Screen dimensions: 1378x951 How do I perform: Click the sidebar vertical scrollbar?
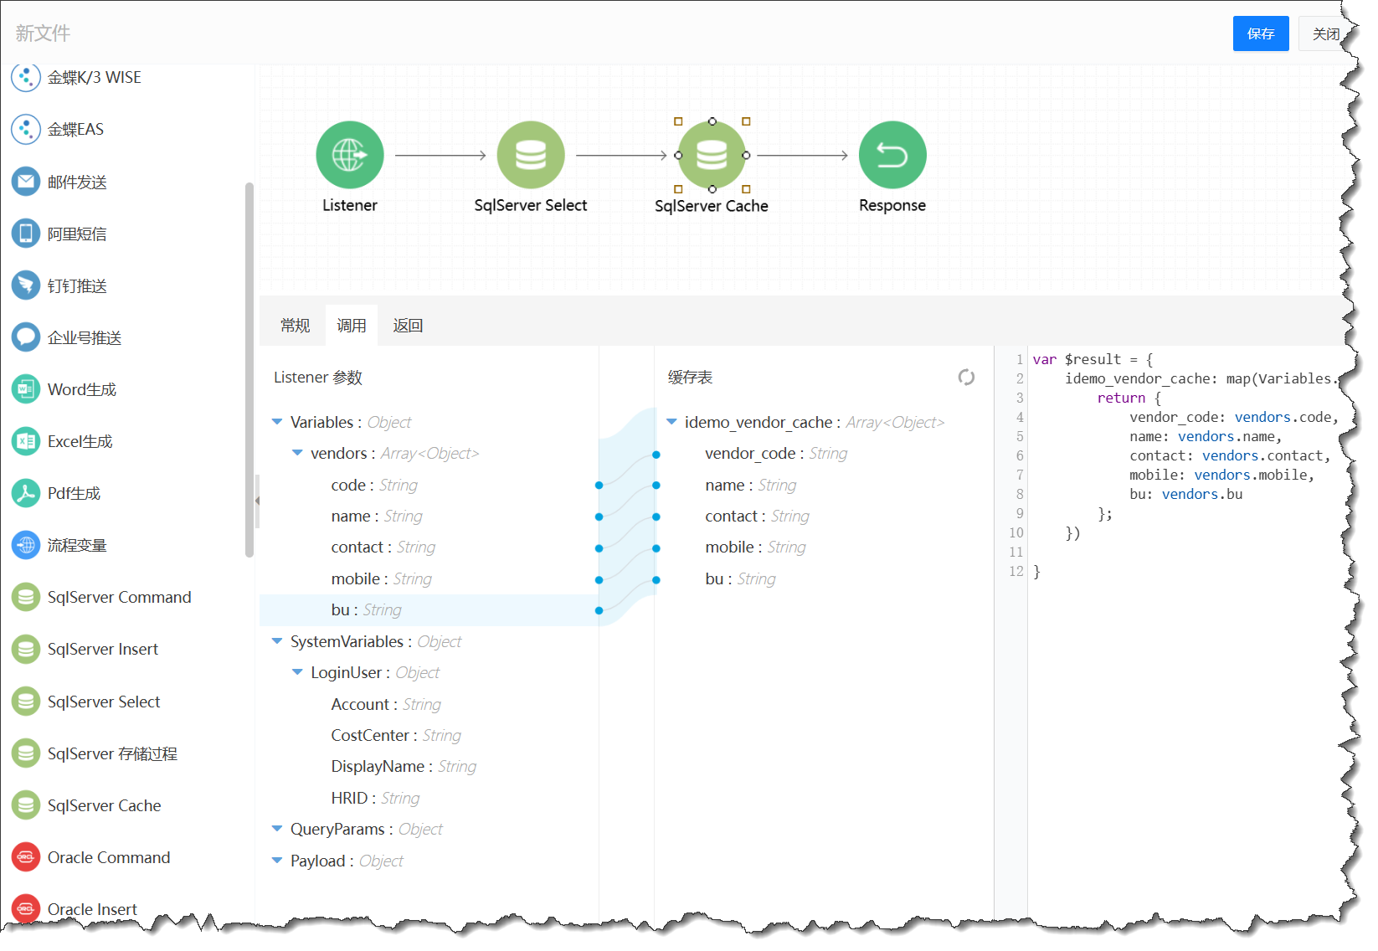pos(249,368)
